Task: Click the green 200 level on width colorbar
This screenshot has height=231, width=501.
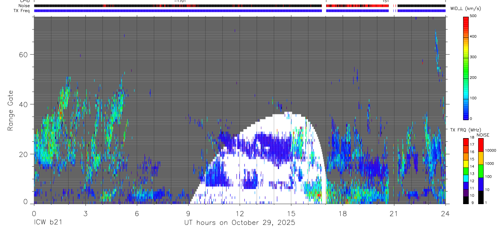Action: (x=466, y=77)
